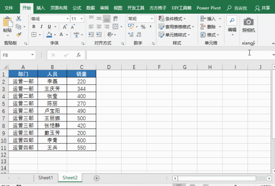Viewport: 275px width, 186px height.
Task: Toggle Italic formatting
Action: 41,27
